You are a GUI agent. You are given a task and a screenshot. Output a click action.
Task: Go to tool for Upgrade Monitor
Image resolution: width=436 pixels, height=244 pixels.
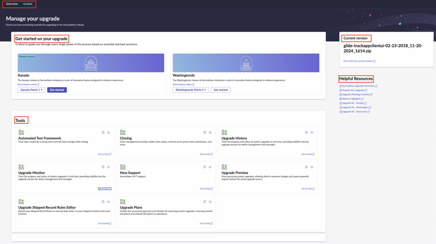tap(105, 189)
